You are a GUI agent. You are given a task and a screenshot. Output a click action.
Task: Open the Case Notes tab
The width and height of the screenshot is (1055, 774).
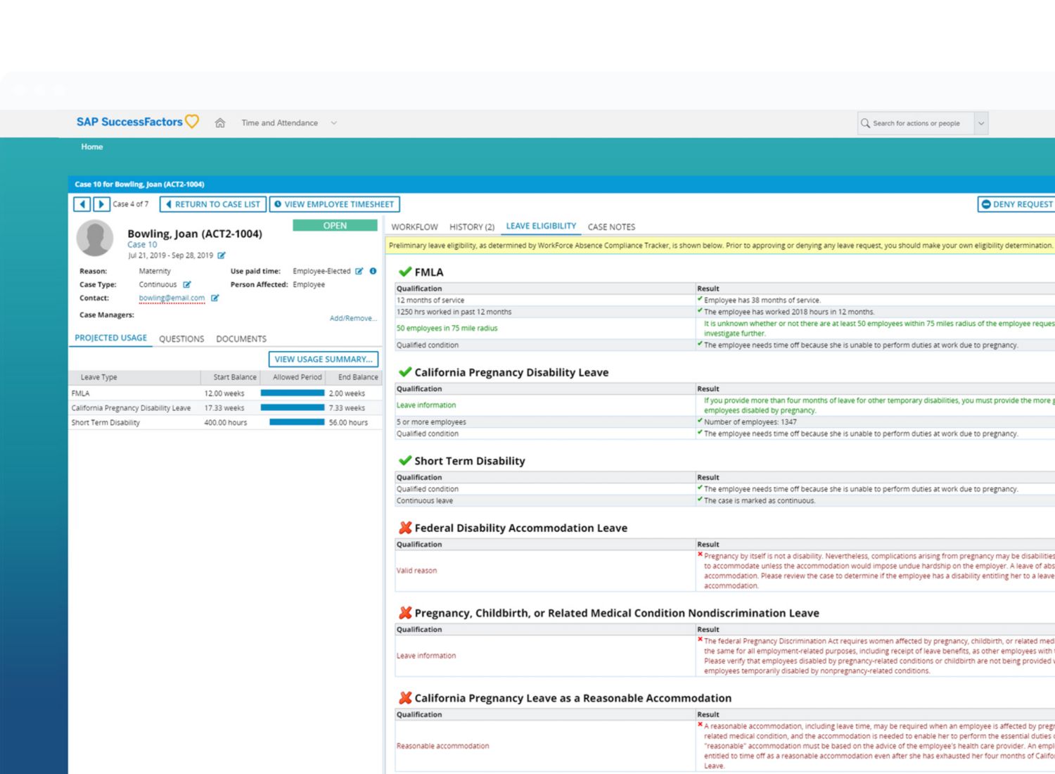point(611,227)
